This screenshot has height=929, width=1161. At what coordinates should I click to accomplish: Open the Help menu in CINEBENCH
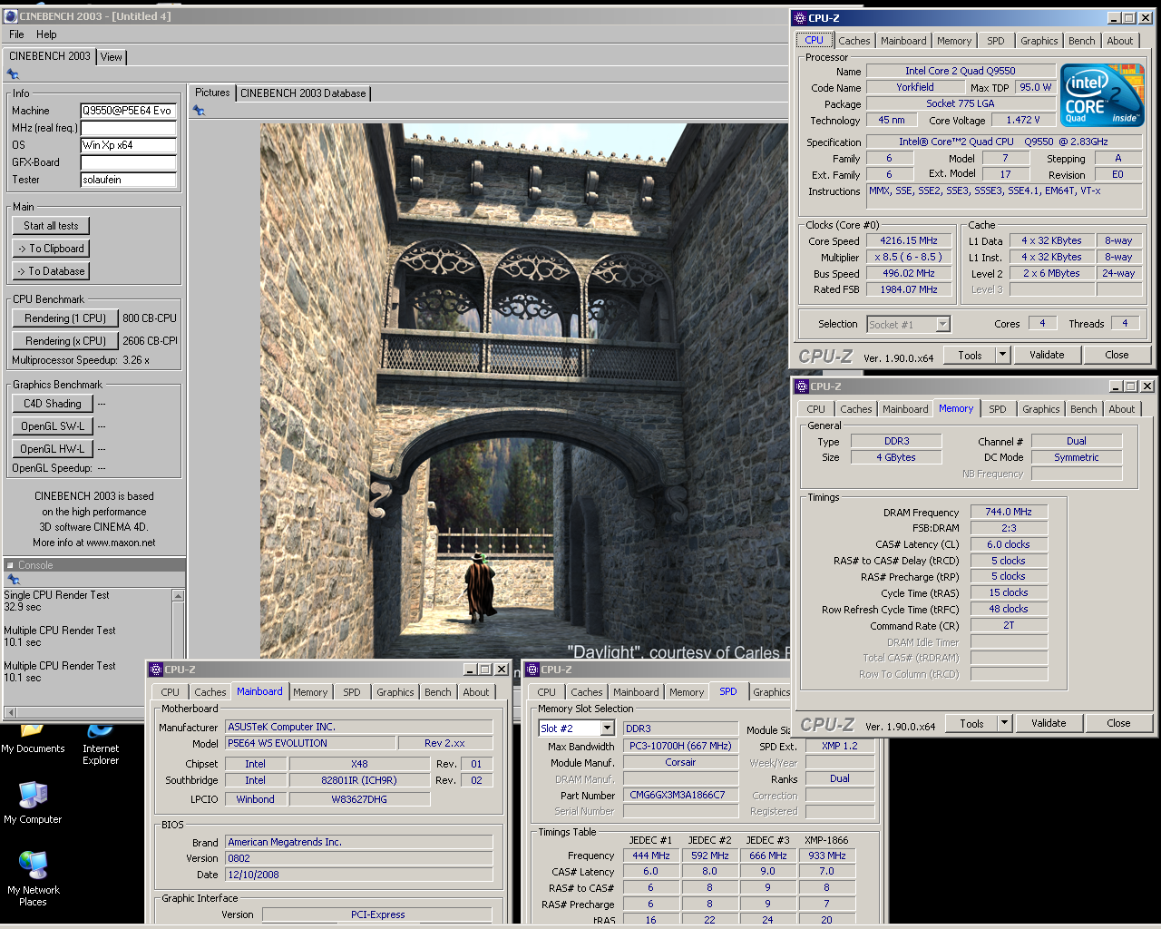point(46,34)
